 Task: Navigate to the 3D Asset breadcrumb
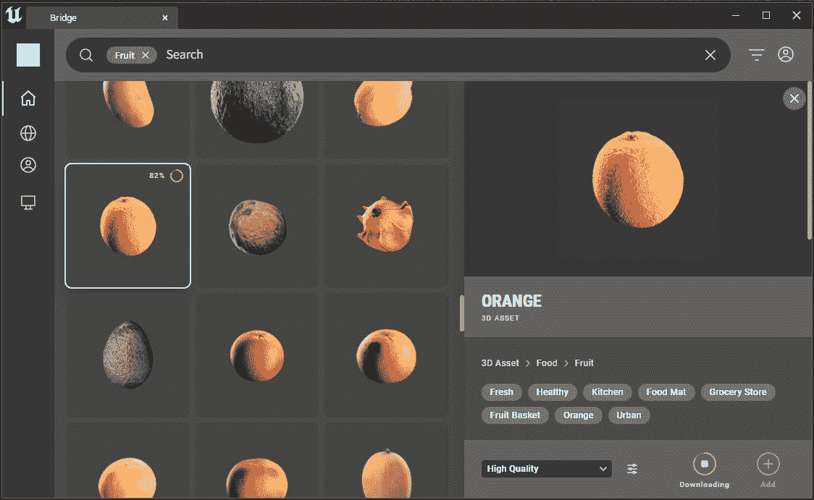click(x=500, y=363)
